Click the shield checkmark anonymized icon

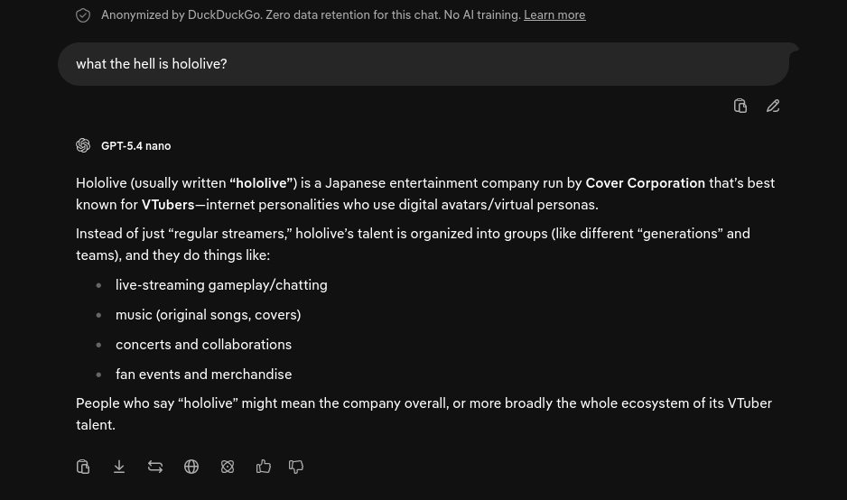(83, 15)
